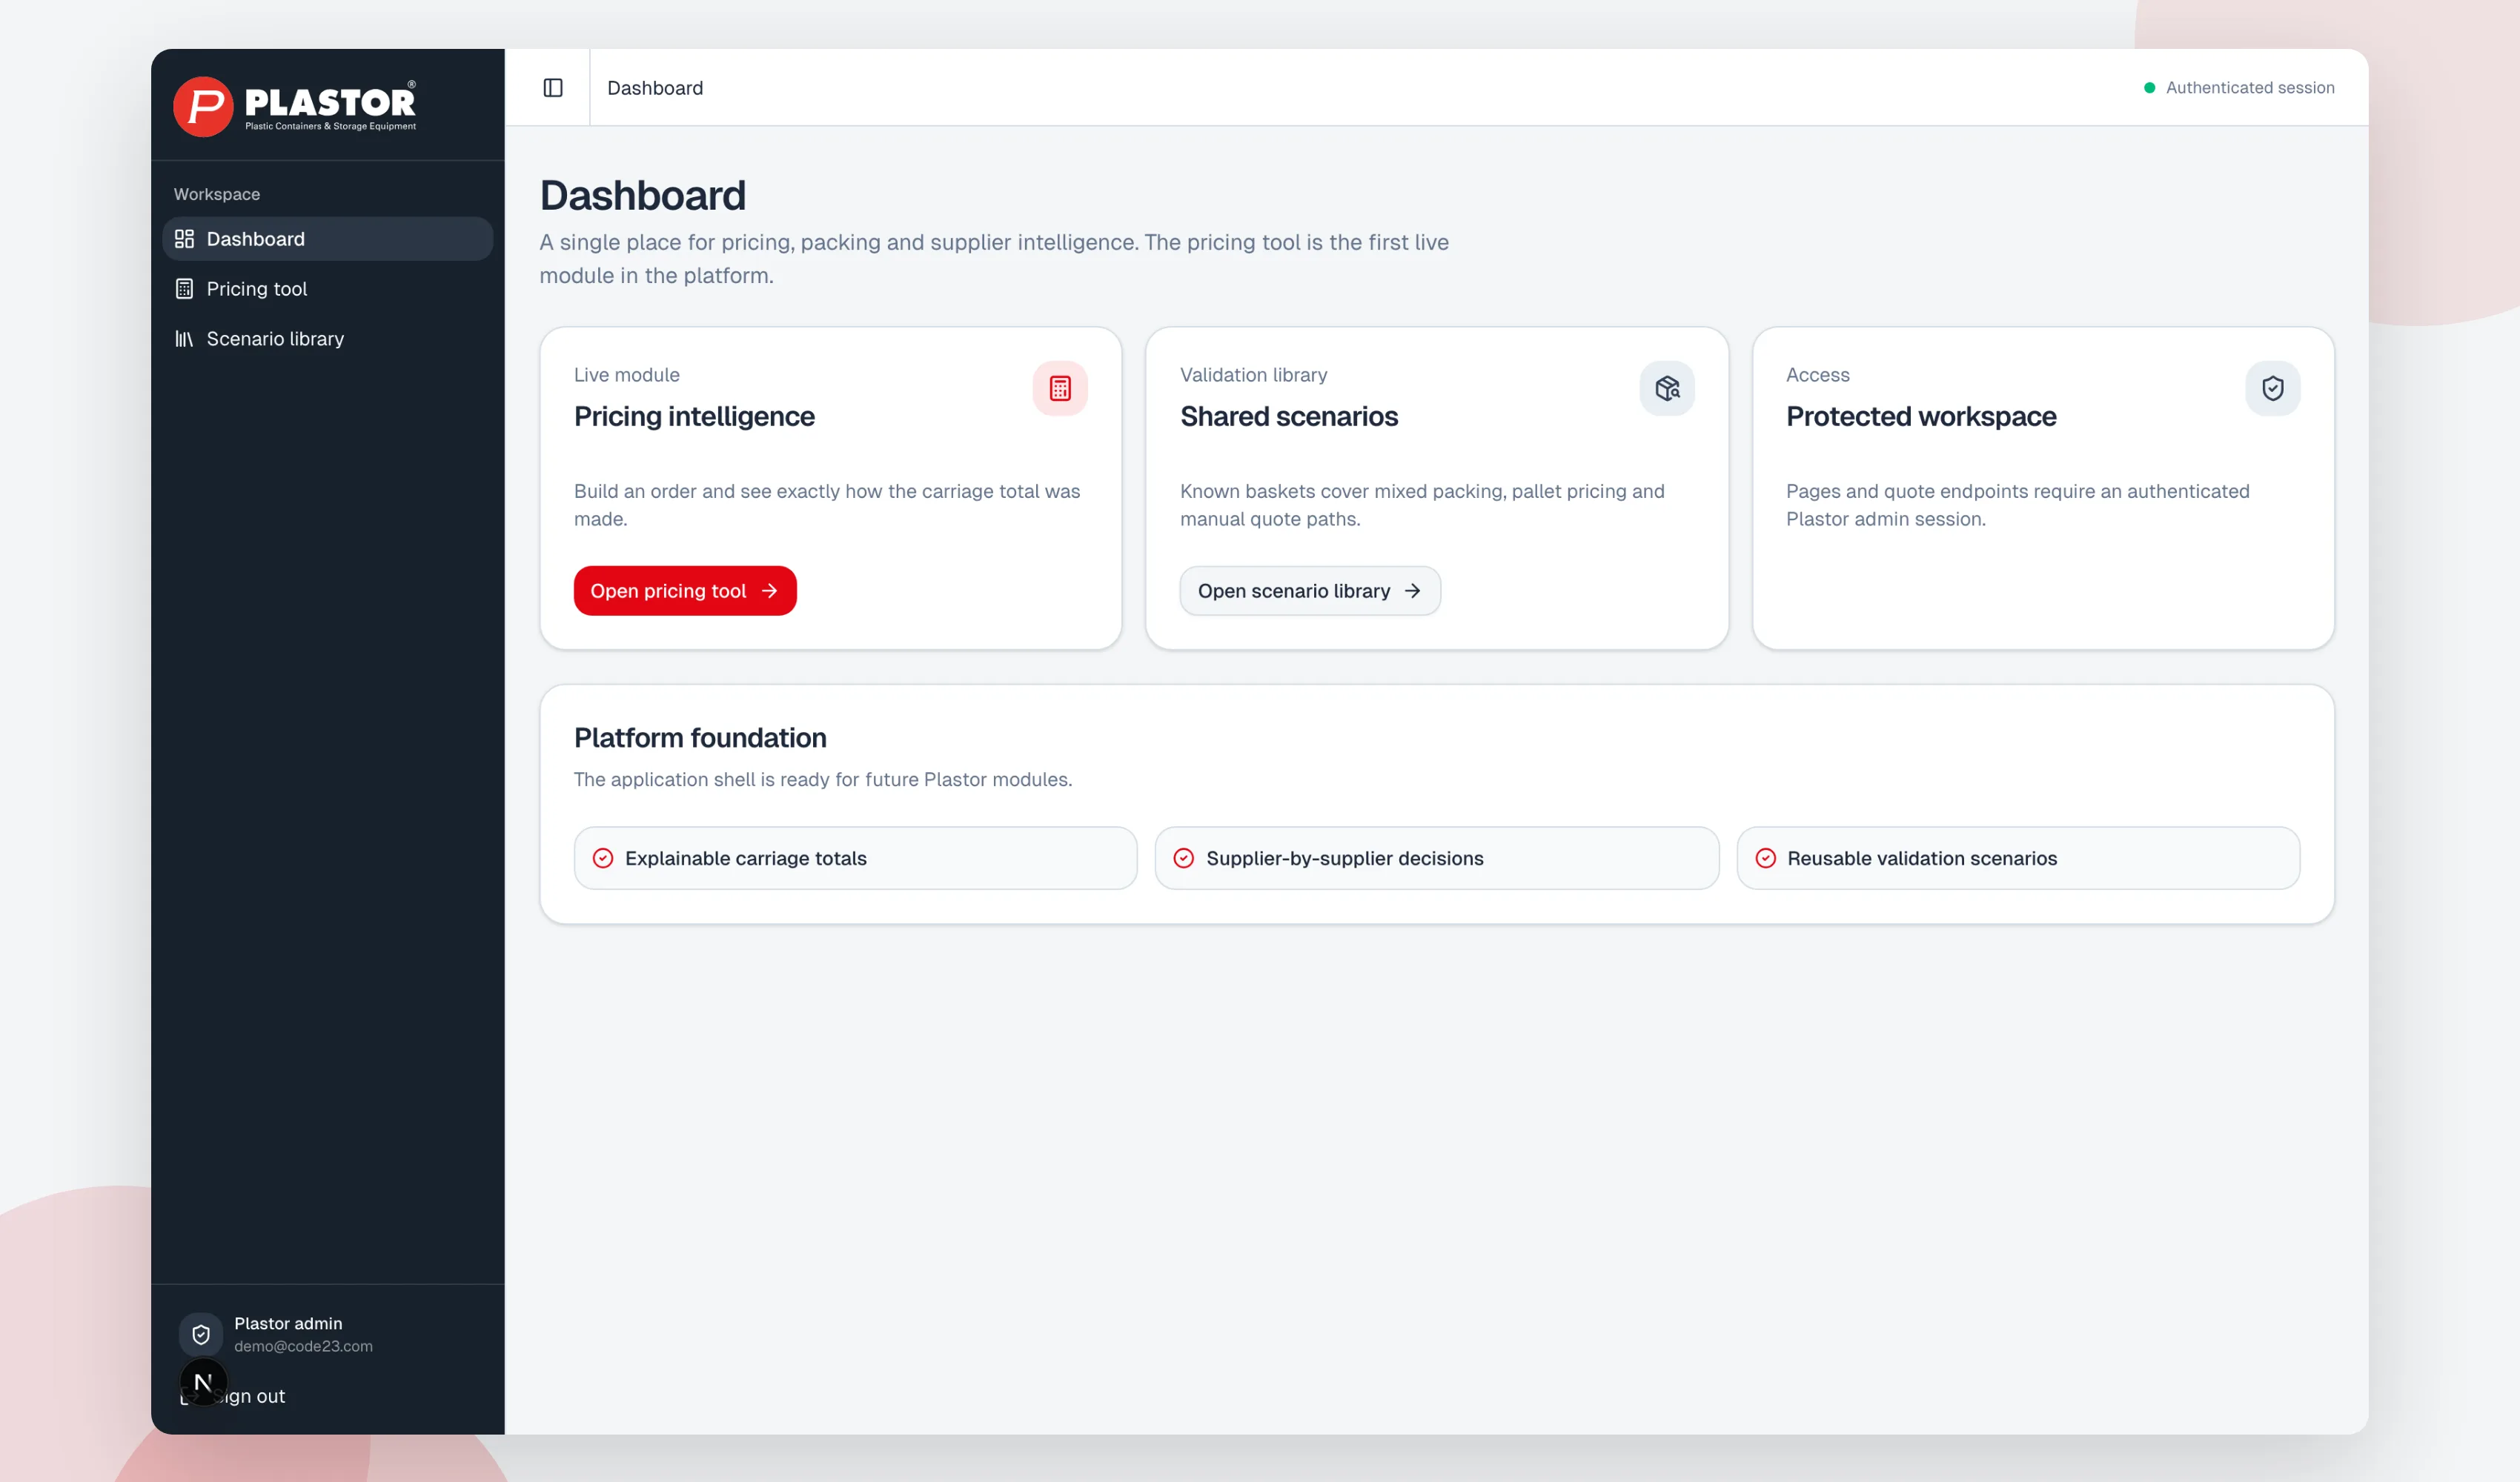Click the red calculator icon on Pricing intelligence card

click(1060, 388)
